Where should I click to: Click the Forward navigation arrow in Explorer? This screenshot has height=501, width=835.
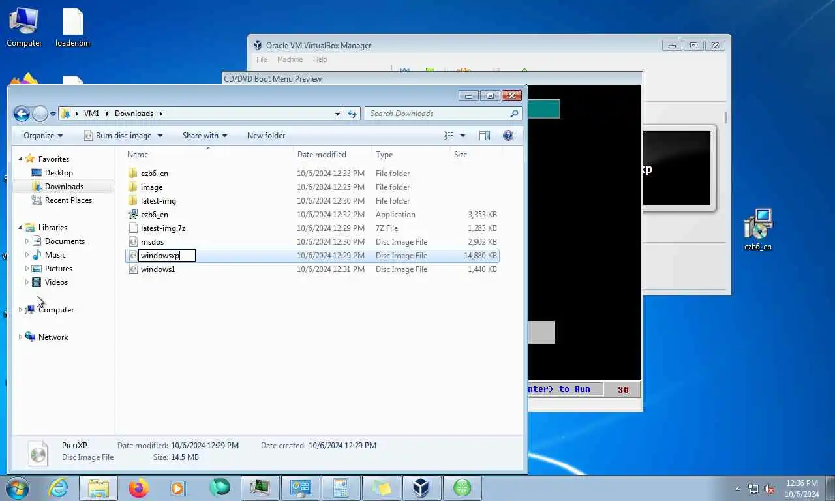[40, 114]
